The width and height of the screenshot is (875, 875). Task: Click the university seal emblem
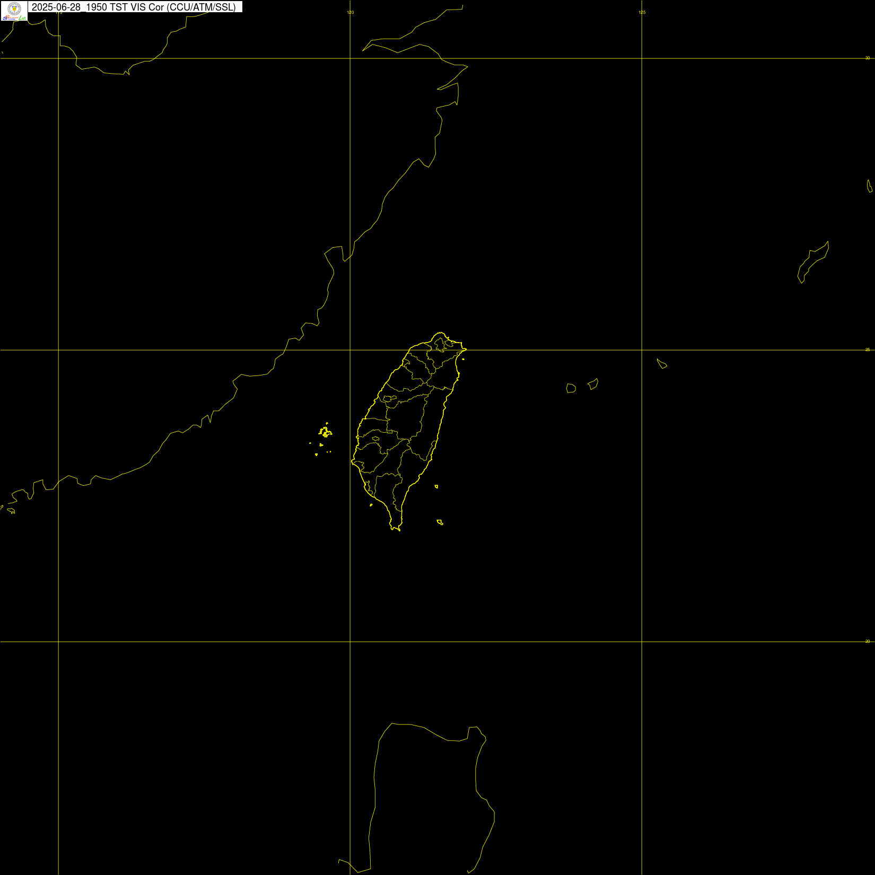(x=14, y=8)
